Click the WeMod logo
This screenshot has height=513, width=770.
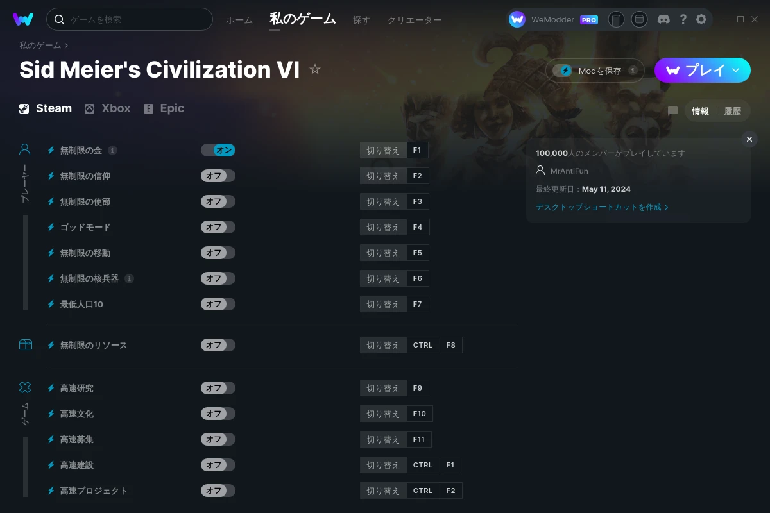point(24,19)
